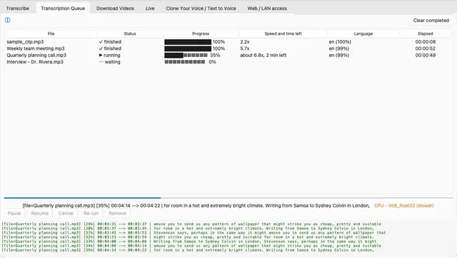
Task: Switch to the Transcribe tab
Action: pos(17,9)
